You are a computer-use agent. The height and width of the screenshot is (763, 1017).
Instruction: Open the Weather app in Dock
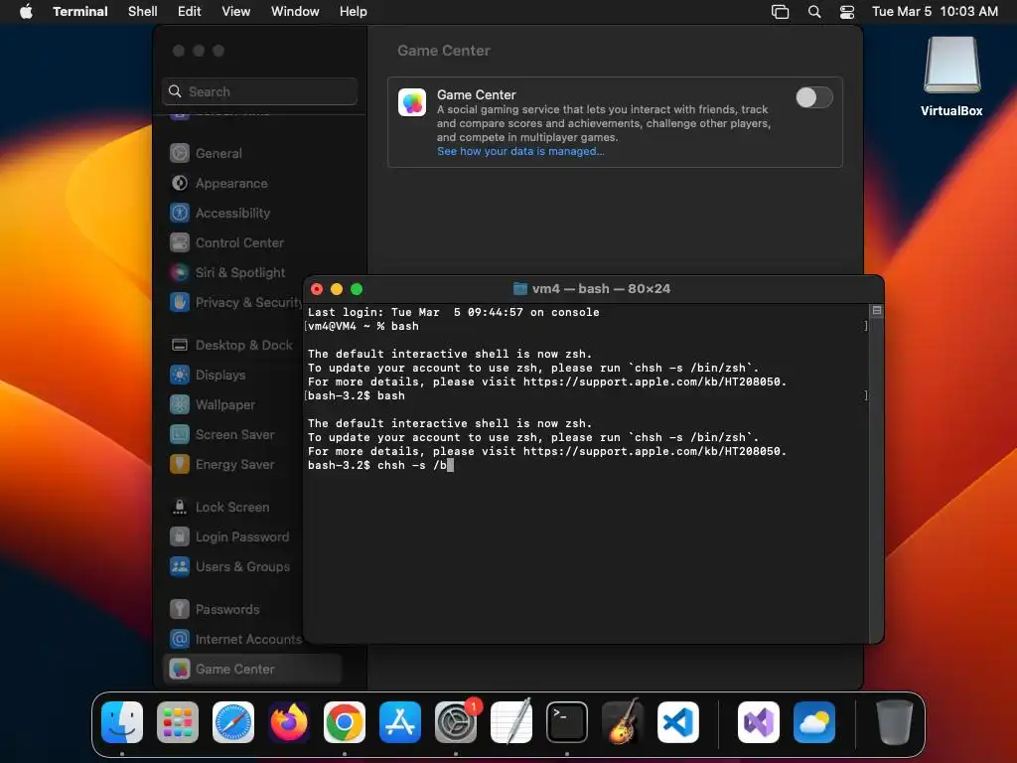point(814,722)
